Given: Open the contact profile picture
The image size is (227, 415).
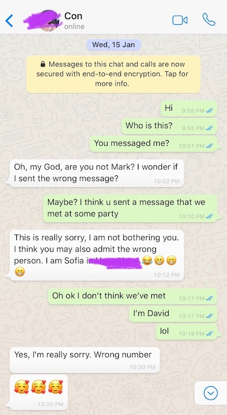Looking at the screenshot, I should [x=49, y=21].
